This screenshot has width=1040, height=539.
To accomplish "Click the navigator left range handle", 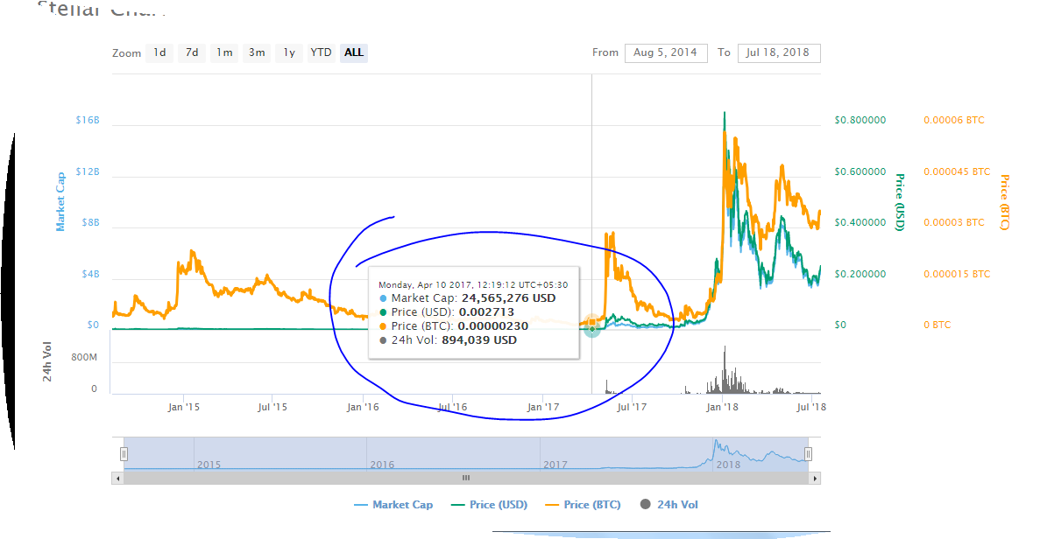I will (124, 454).
